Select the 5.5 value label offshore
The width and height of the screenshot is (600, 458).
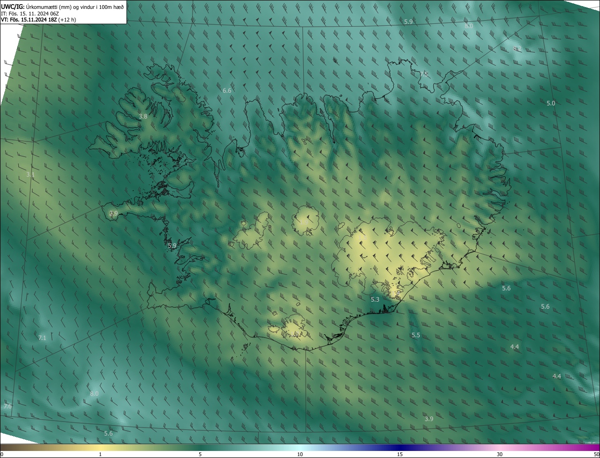pos(416,335)
